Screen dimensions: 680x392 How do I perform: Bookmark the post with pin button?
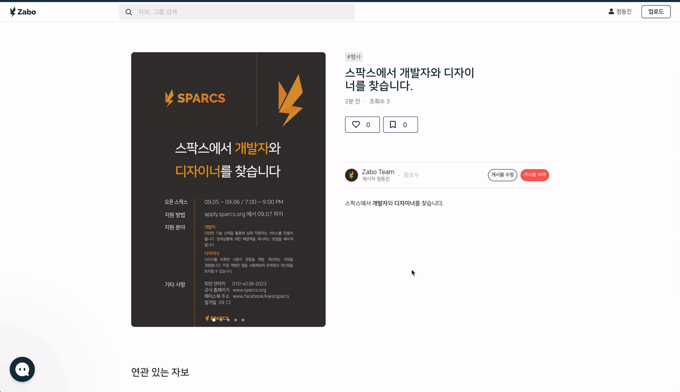tap(400, 125)
